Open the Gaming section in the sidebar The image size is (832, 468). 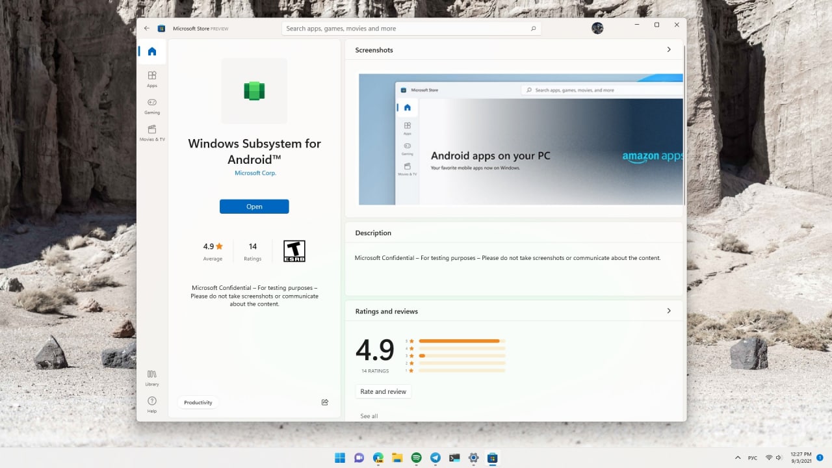[151, 106]
